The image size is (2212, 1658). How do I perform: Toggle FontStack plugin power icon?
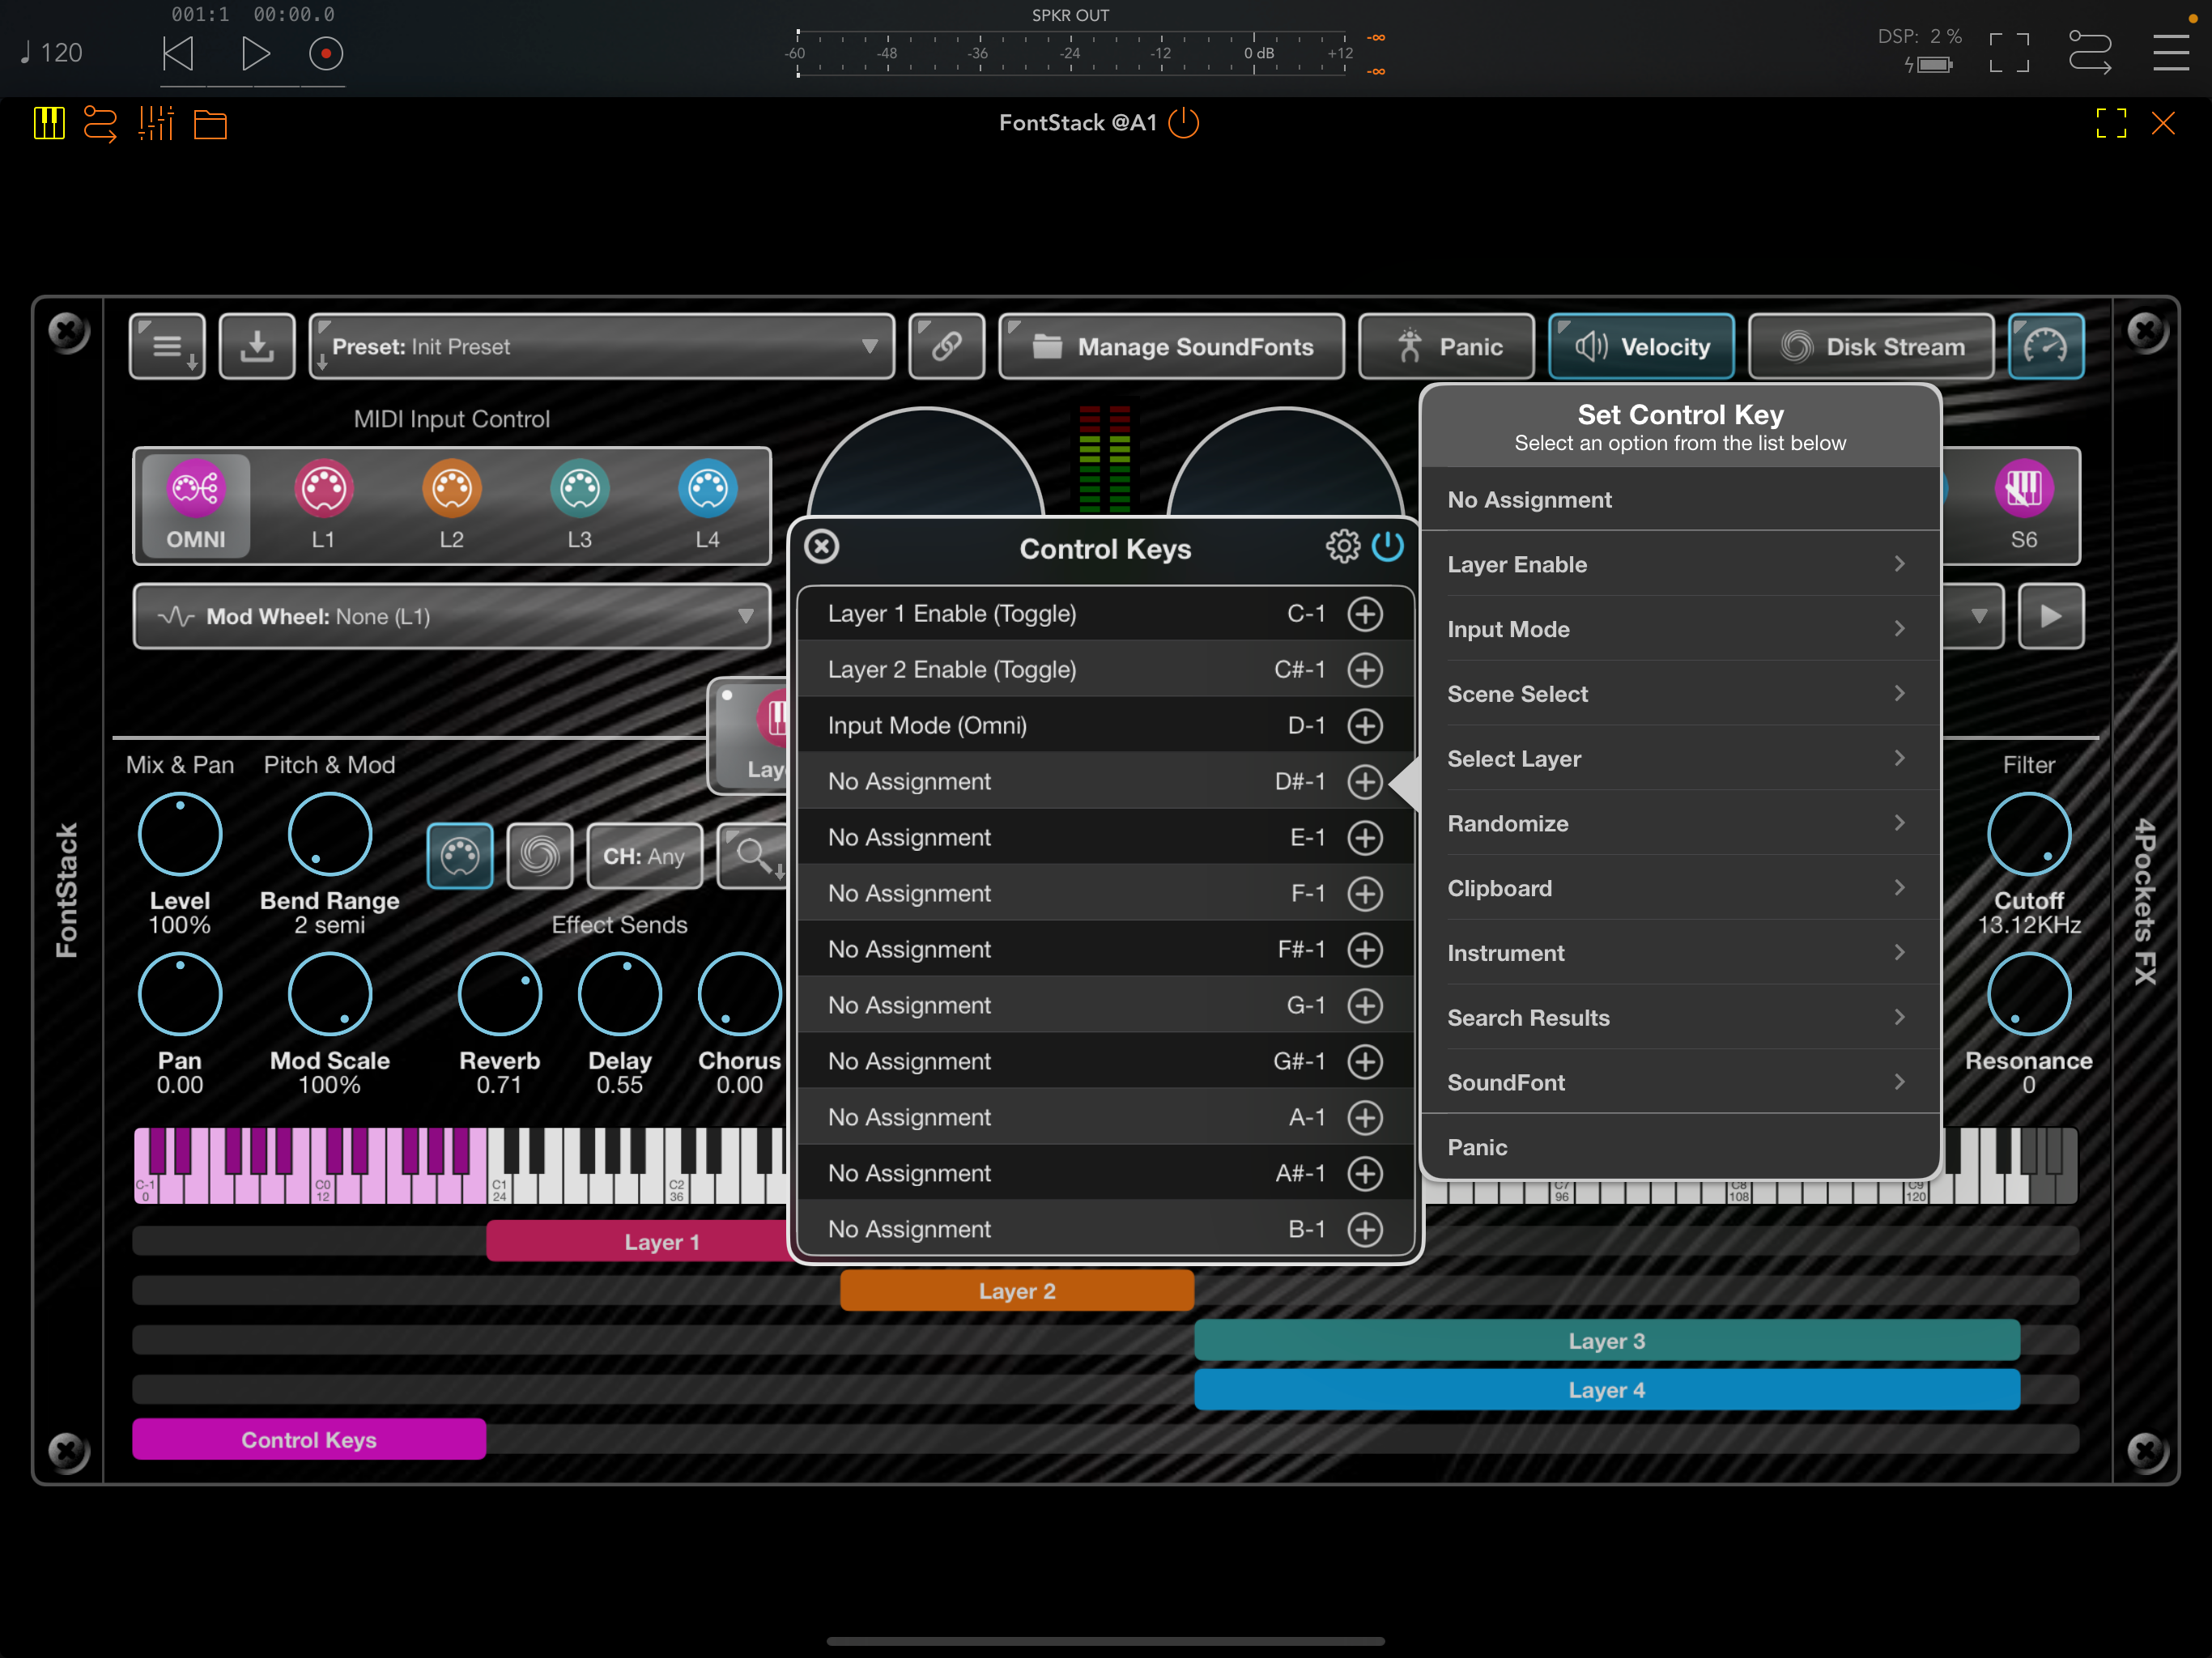[x=1184, y=123]
